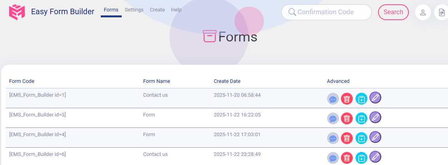Switch to the Forms tab
The width and height of the screenshot is (448, 165).
click(111, 10)
